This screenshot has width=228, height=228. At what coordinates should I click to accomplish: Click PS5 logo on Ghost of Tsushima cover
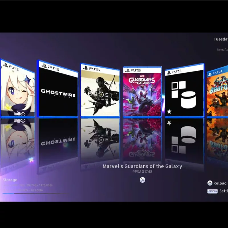91,69
